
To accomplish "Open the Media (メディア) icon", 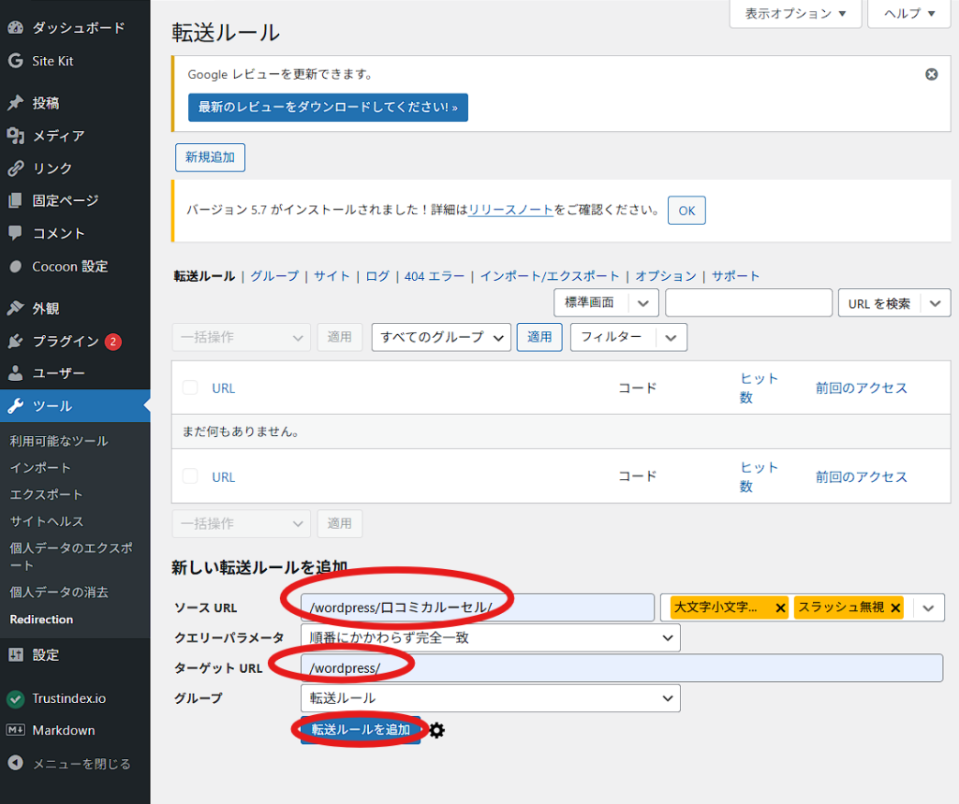I will coord(15,136).
